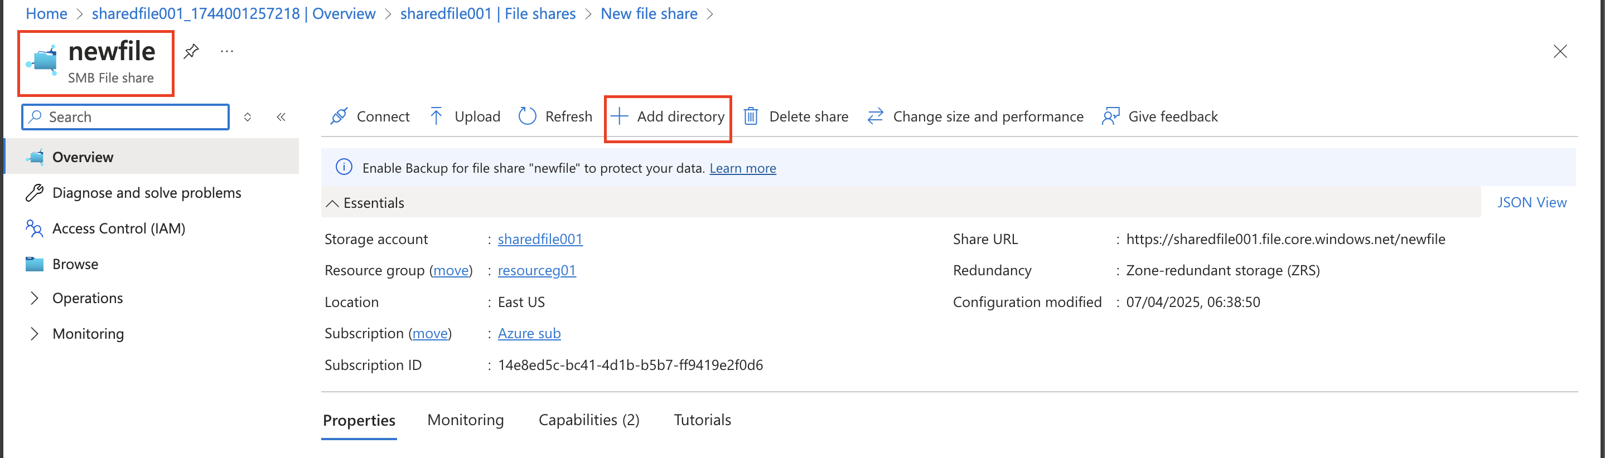
Task: Click the Search input field
Action: pos(126,117)
